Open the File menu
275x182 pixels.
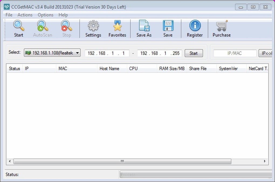(9, 15)
